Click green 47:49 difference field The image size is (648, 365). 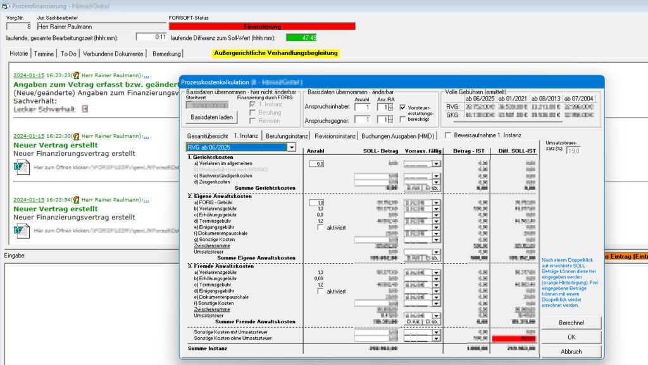[x=301, y=37]
